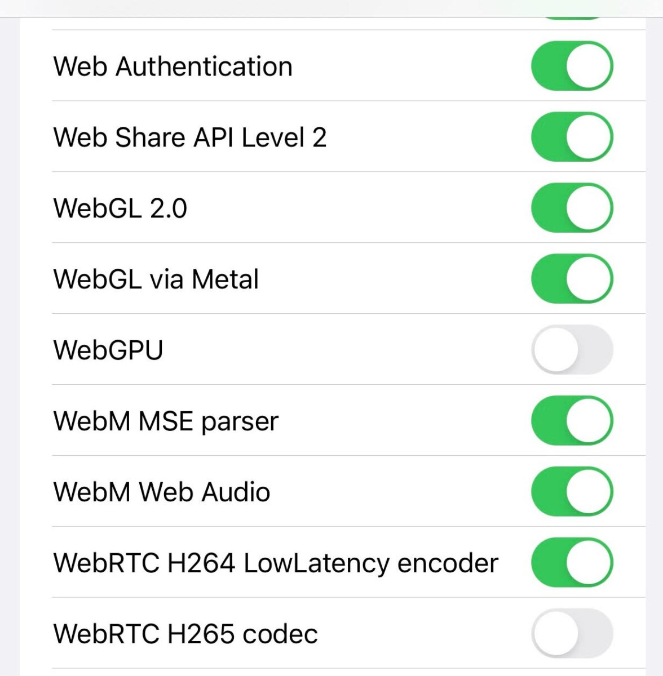Screen dimensions: 663x676
Task: Tap the WebRTC H264 LowLatency encoder label
Action: click(276, 563)
